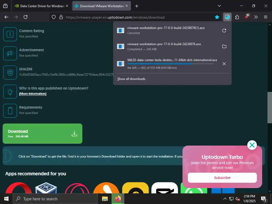Open folder for completed vmware-workstation download

click(224, 46)
